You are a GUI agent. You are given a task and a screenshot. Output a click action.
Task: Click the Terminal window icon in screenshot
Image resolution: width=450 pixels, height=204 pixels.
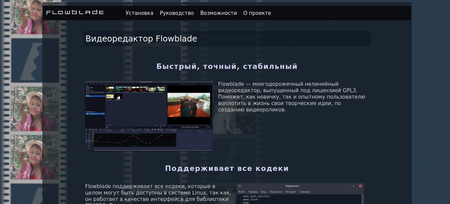pyautogui.click(x=240, y=186)
